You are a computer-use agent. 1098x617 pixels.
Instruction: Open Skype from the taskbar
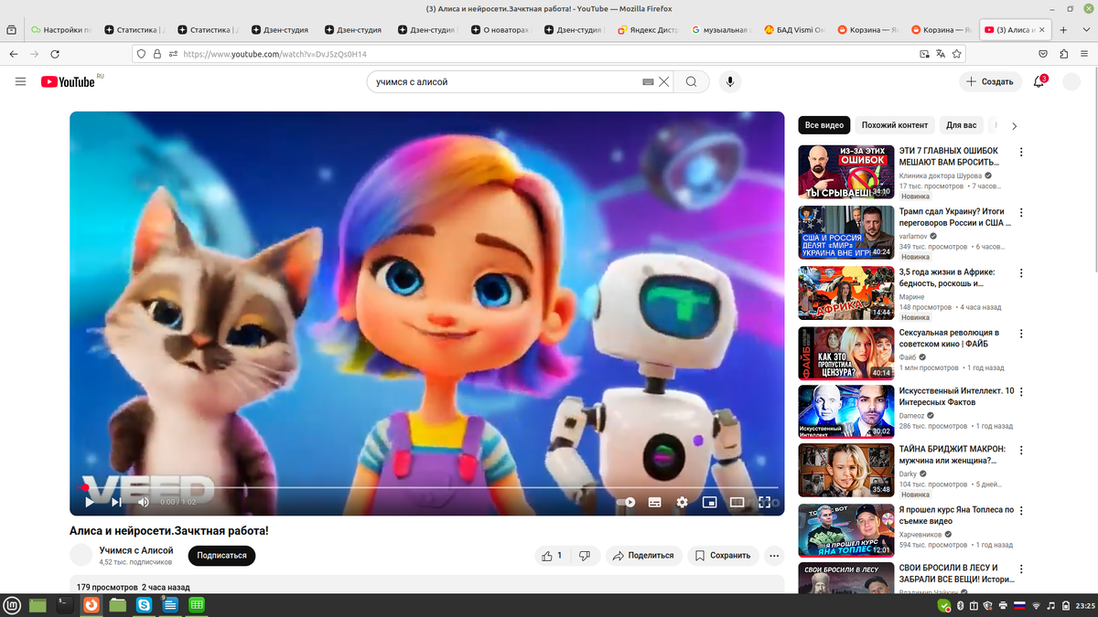pos(144,604)
